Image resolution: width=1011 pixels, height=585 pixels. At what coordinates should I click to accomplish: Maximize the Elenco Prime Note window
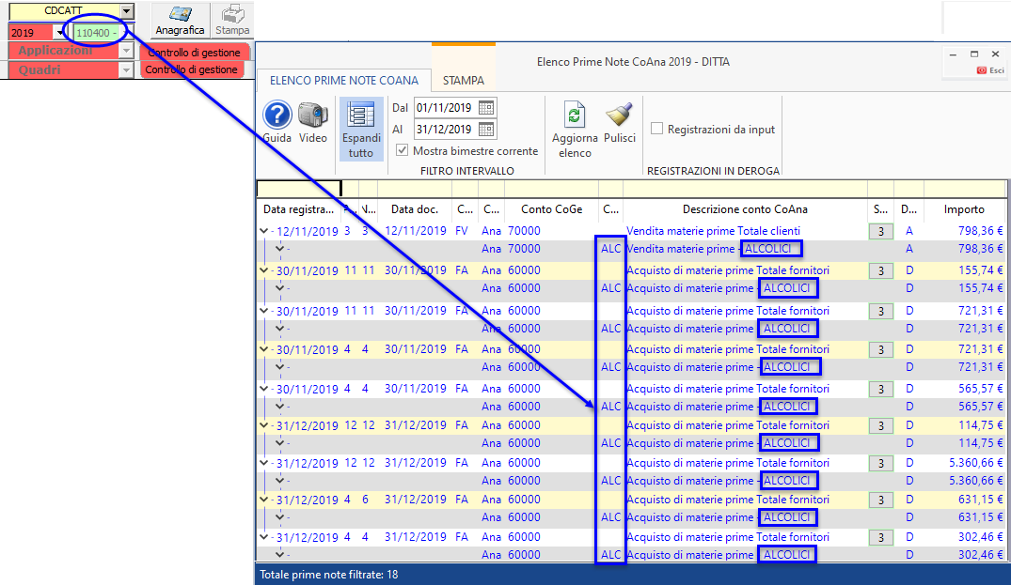(x=974, y=54)
